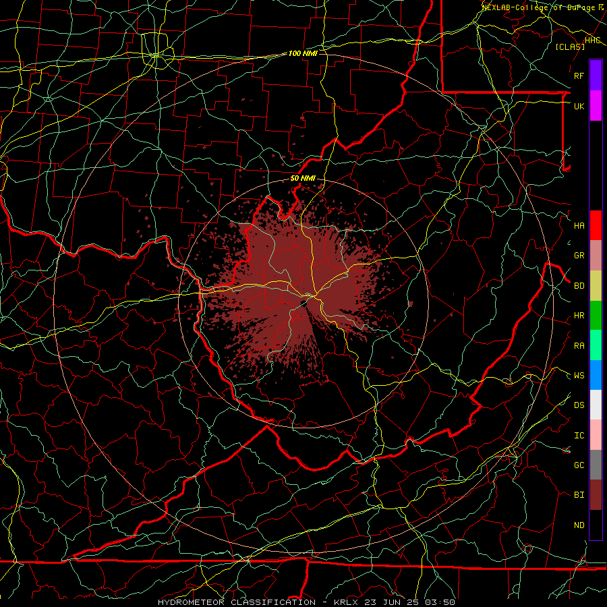Click the UK magenta legend swatch

tap(596, 106)
